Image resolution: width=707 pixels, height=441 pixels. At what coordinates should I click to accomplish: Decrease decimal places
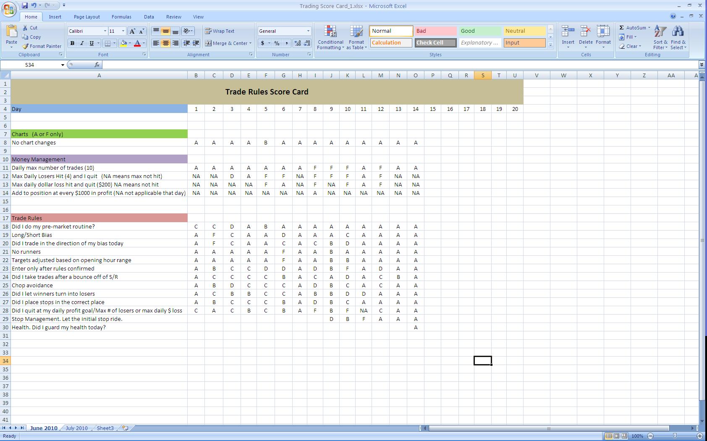[307, 43]
